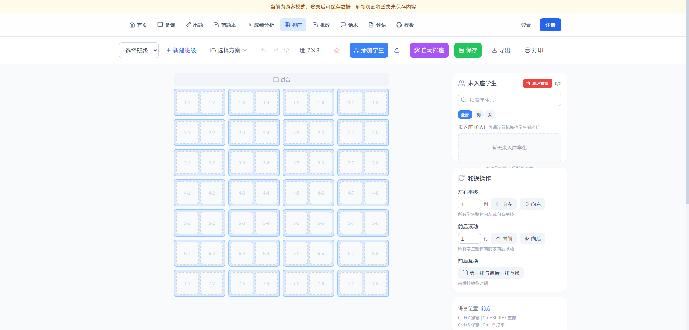Click the 左右平移 column count input
689x330 pixels.
(x=469, y=204)
